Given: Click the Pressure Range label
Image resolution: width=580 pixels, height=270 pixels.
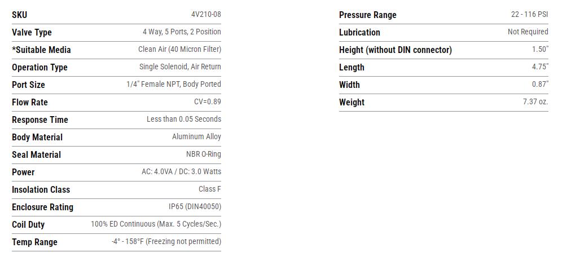Looking at the screenshot, I should pos(367,15).
